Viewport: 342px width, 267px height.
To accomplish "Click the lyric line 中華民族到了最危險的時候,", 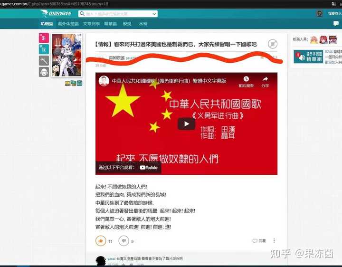I will [124, 203].
